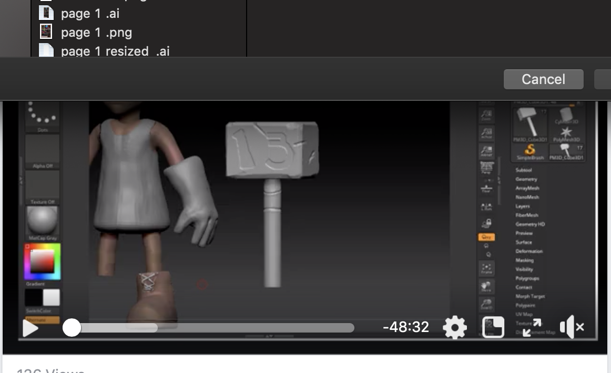Expand the Deformation palette section

coord(529,251)
